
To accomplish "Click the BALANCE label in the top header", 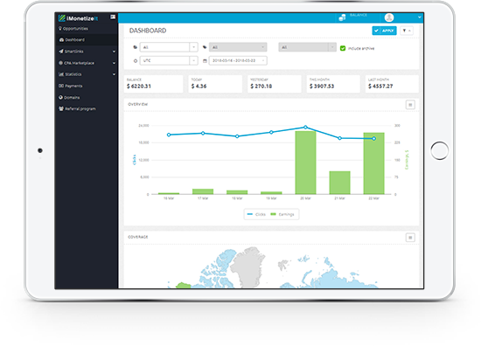I will coord(358,15).
